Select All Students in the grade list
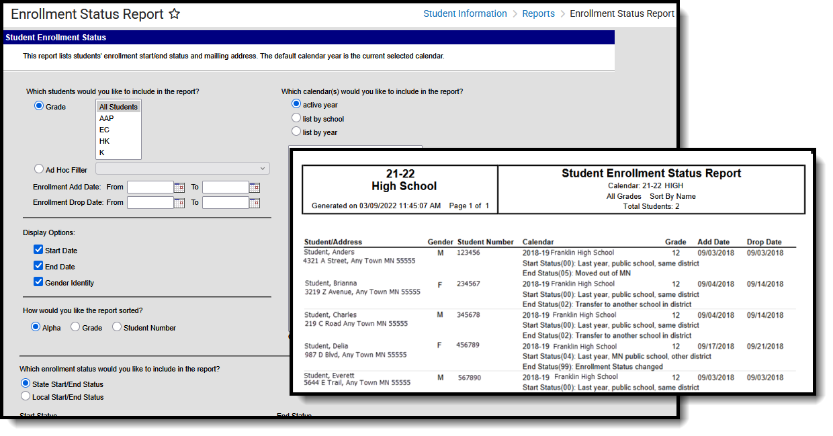Screen dimensions: 833x436 click(118, 107)
